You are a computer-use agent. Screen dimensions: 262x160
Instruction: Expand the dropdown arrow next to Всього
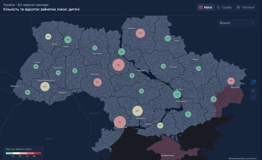253,23
